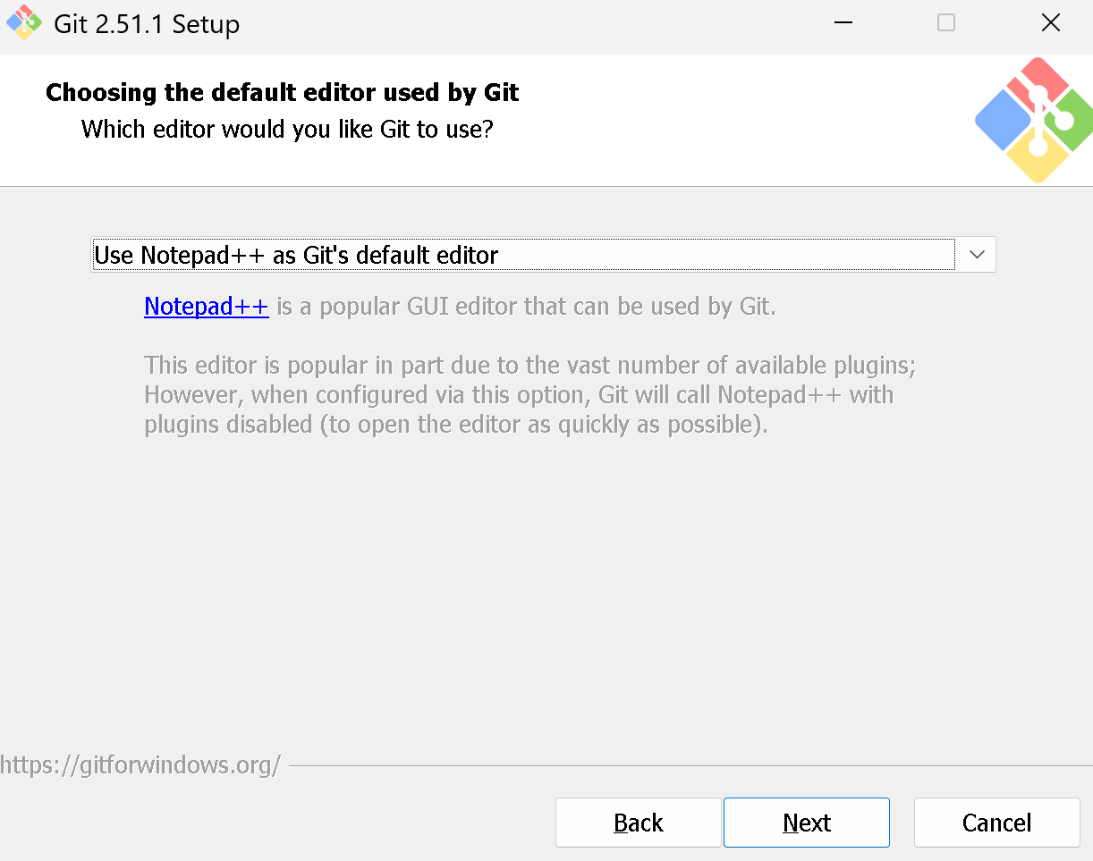Open the Notepad++ hyperlink
This screenshot has width=1093, height=861.
[206, 307]
